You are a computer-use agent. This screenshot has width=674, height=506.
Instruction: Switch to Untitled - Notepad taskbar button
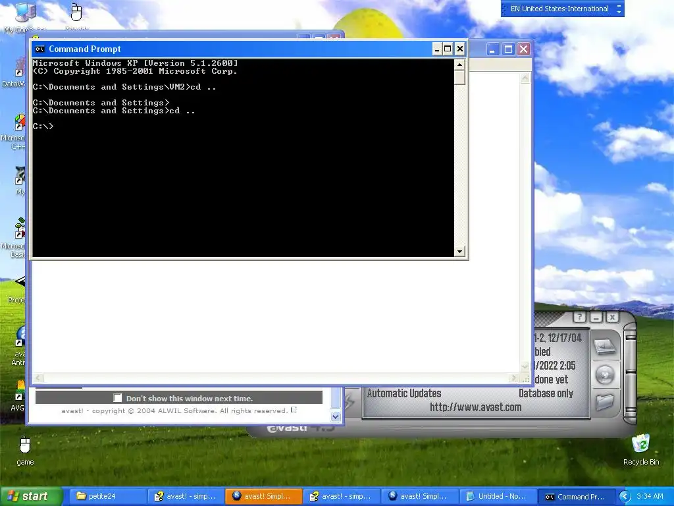coord(498,497)
